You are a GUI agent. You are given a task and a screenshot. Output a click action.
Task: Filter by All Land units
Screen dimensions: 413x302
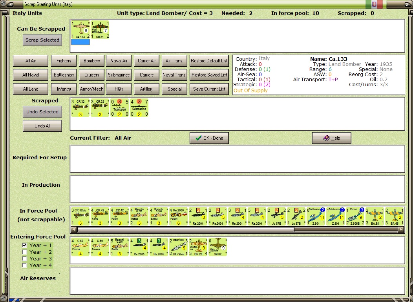tap(31, 89)
